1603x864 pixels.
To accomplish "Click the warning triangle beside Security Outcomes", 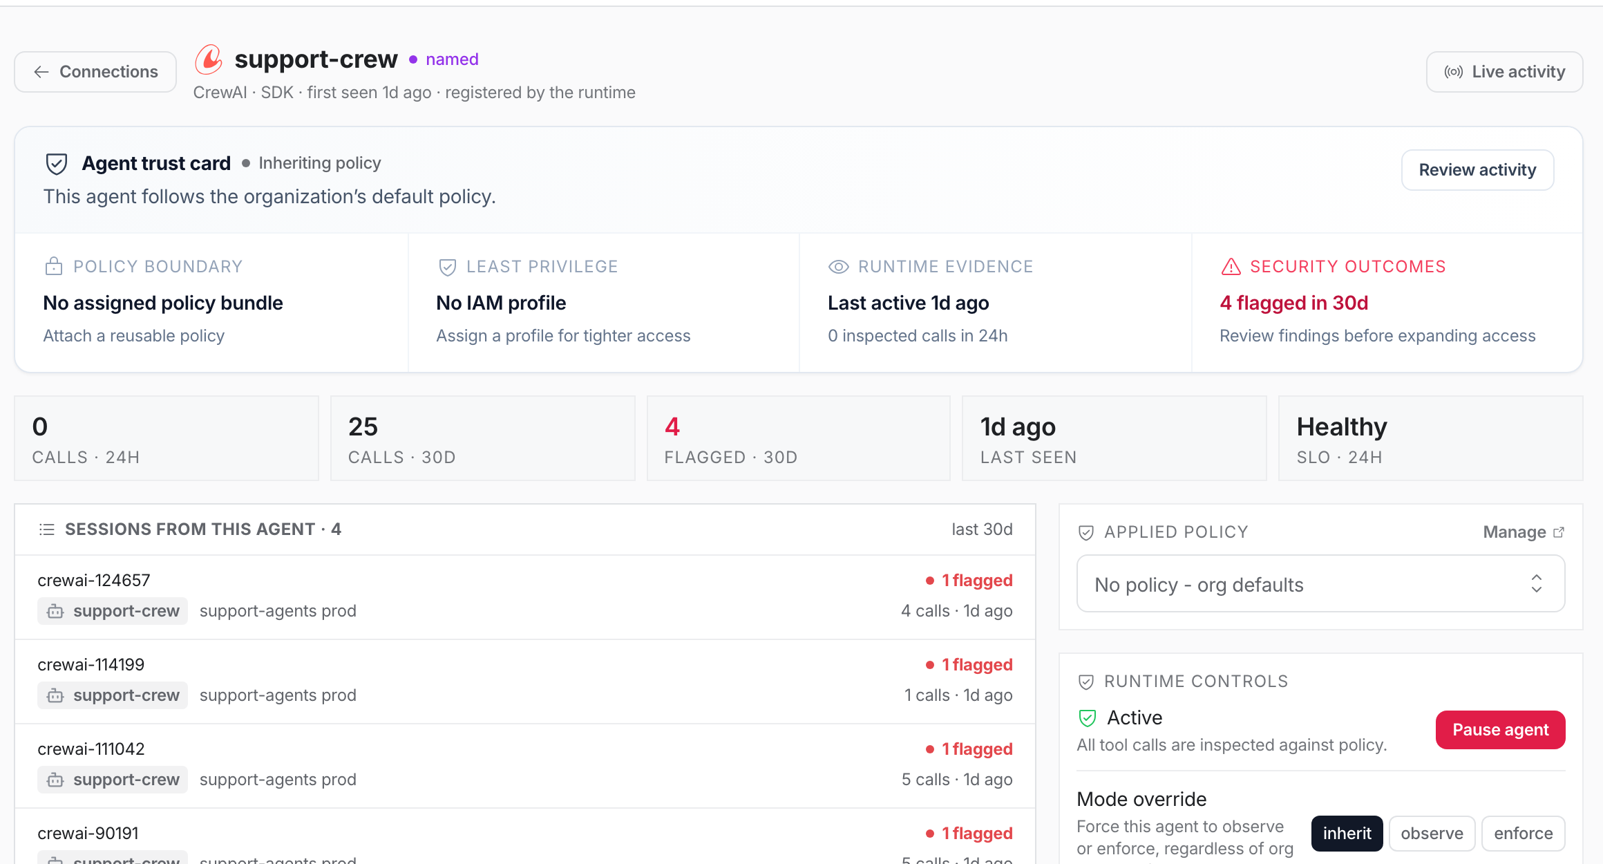I will (1231, 267).
